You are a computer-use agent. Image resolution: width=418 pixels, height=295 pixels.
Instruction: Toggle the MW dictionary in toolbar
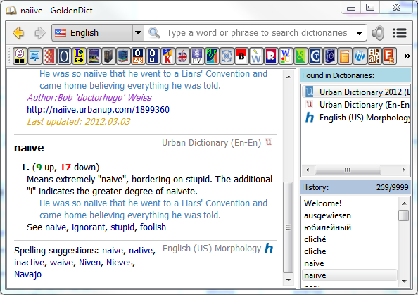(x=20, y=56)
